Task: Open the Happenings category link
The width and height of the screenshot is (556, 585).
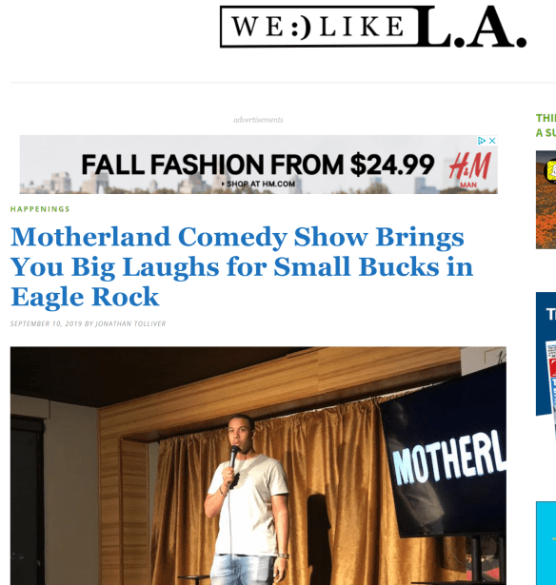Action: click(40, 209)
